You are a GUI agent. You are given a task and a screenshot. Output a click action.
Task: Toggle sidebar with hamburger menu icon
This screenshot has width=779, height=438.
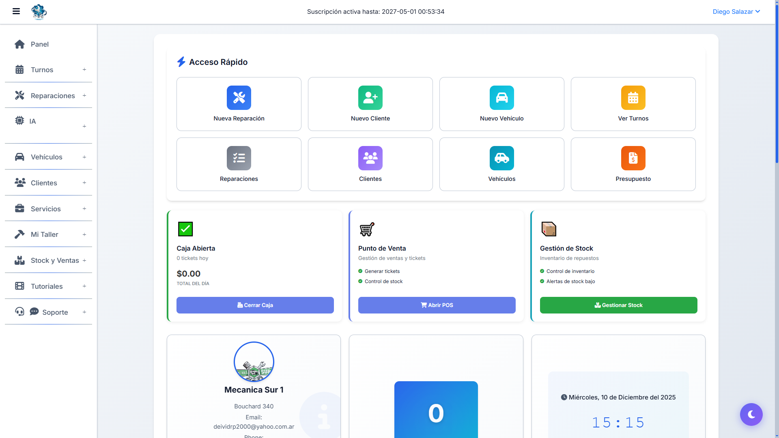tap(16, 11)
